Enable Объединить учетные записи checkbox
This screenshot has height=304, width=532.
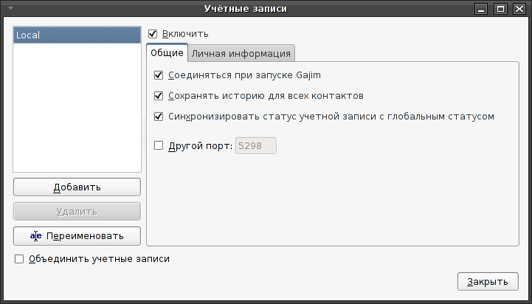(19, 259)
